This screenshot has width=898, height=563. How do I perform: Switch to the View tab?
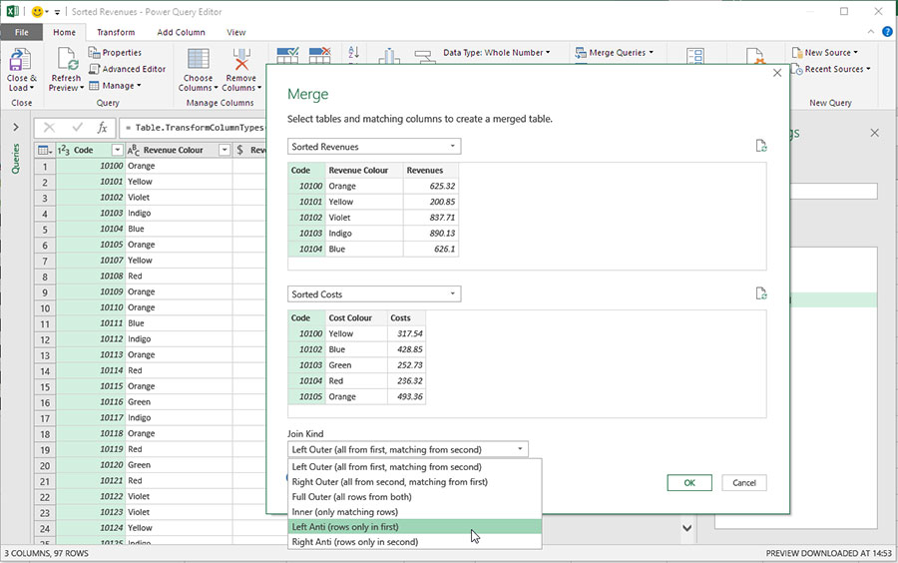[235, 32]
